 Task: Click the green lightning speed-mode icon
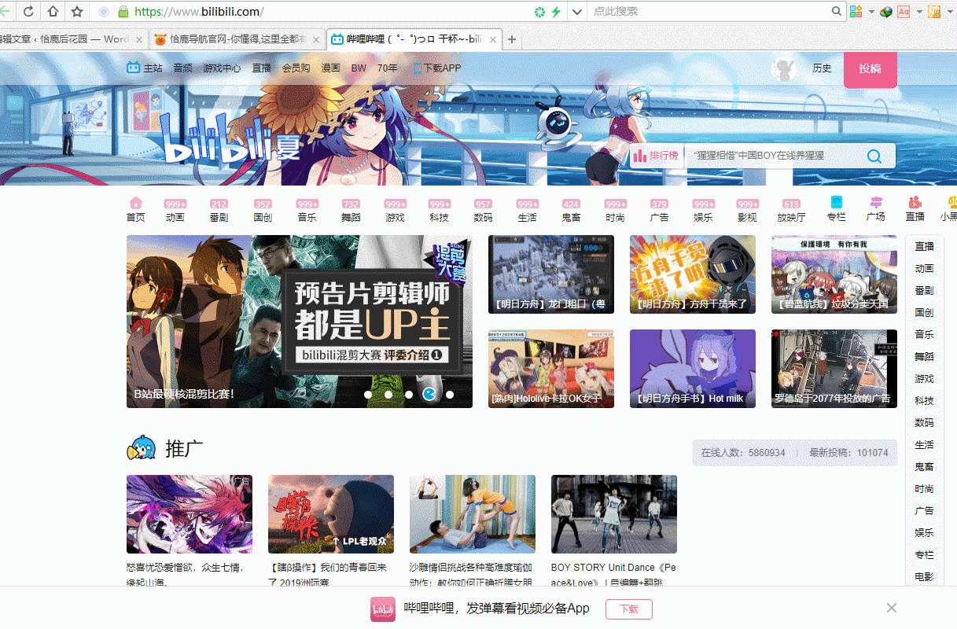[556, 12]
